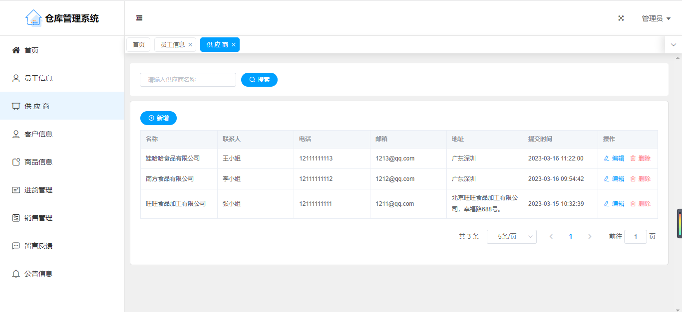This screenshot has height=312, width=682.
Task: Open 商品信息 in the sidebar
Action: click(38, 162)
